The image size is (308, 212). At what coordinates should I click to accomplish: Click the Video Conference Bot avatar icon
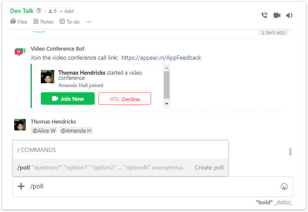click(x=20, y=51)
